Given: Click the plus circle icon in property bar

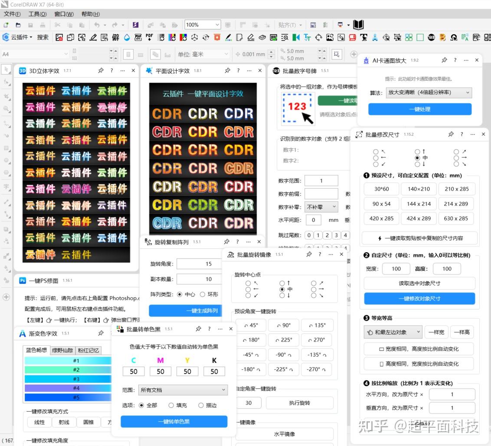Looking at the screenshot, I should pos(354,54).
